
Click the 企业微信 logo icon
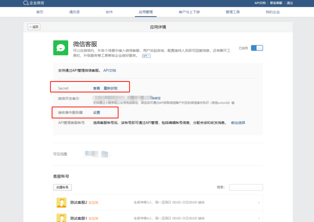pyautogui.click(x=26, y=3)
